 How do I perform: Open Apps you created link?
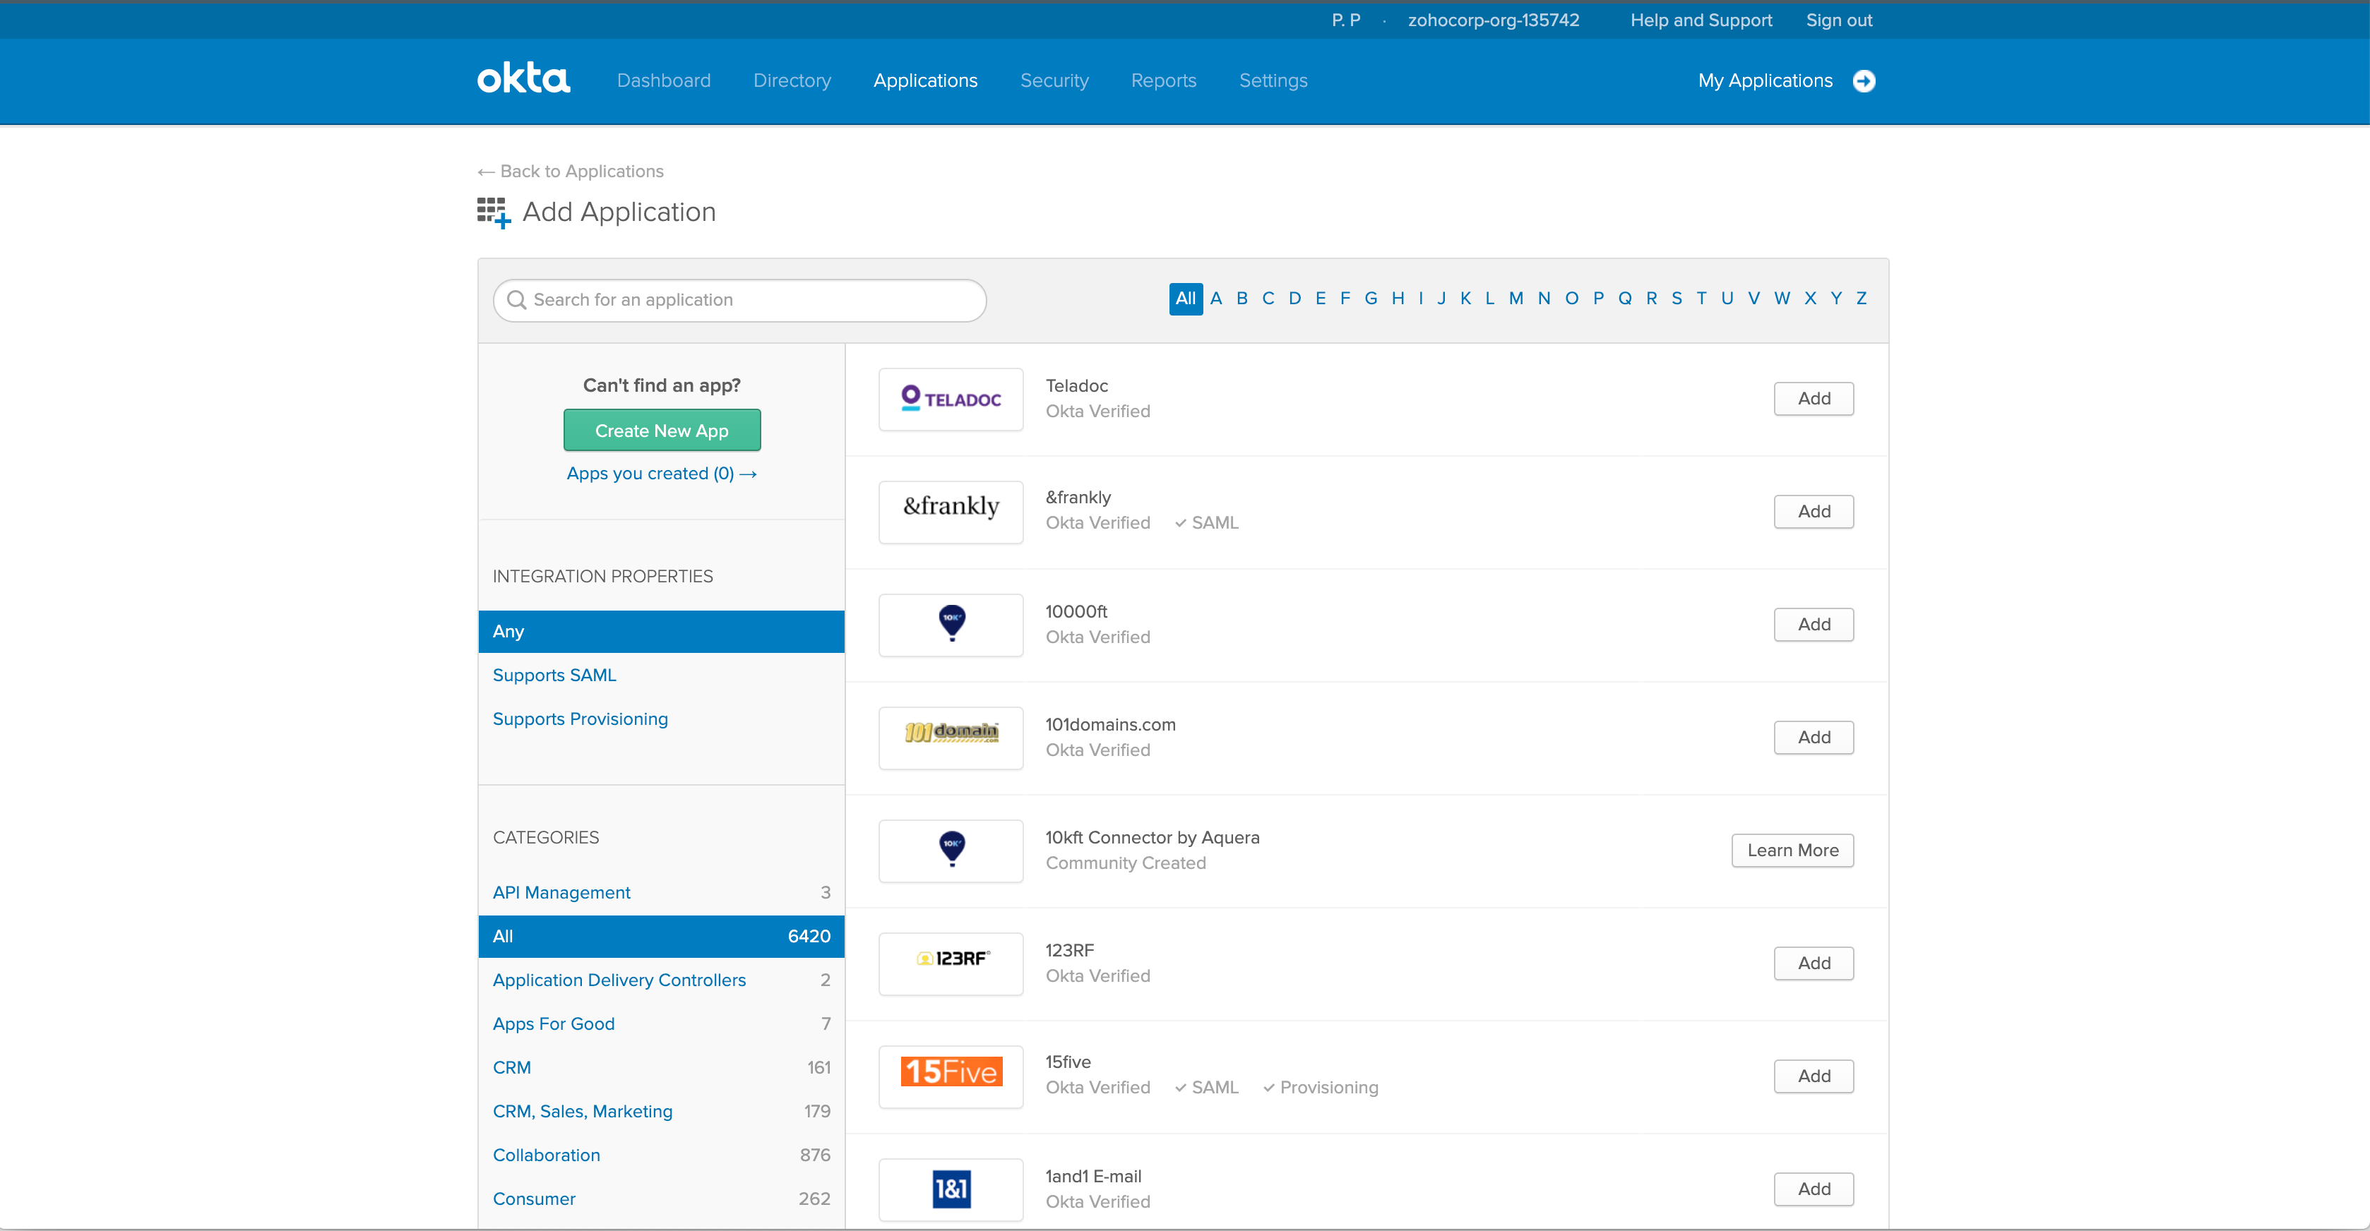(660, 474)
